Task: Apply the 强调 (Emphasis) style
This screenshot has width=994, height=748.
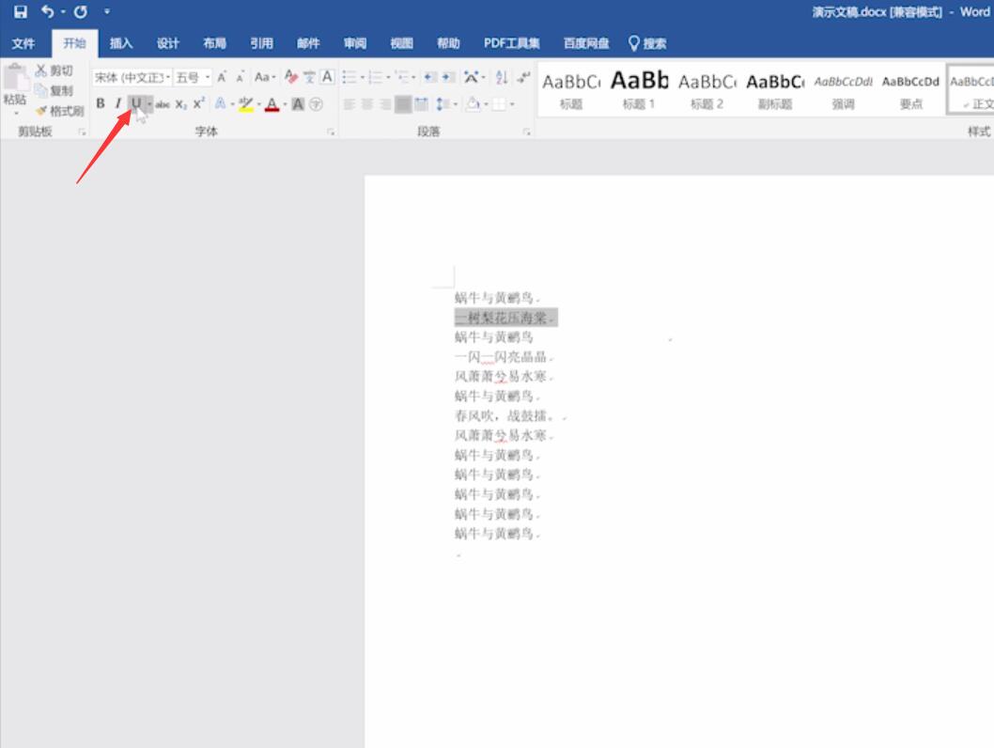Action: tap(843, 89)
